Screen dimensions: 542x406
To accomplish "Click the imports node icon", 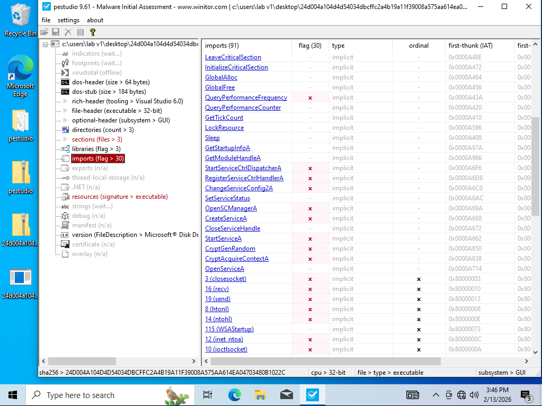I will point(65,158).
